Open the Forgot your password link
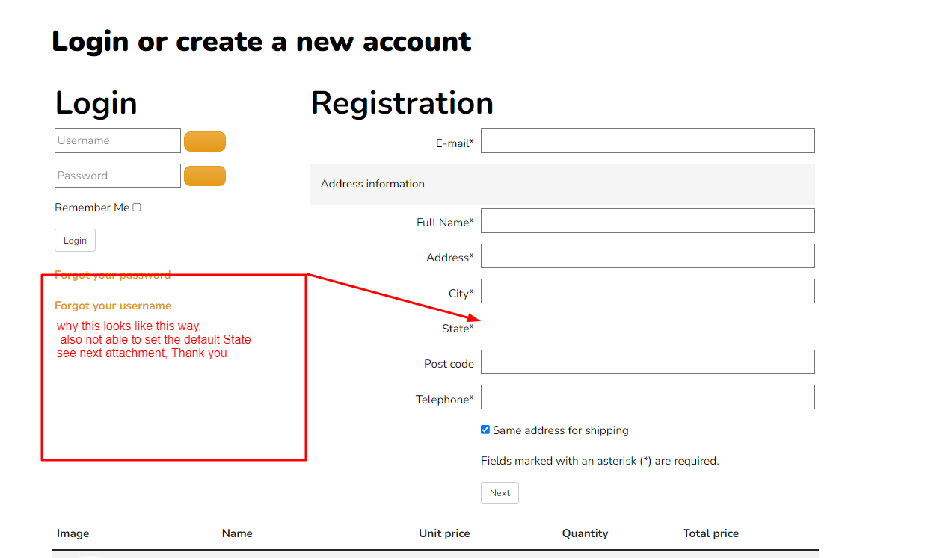This screenshot has height=558, width=940. (112, 275)
